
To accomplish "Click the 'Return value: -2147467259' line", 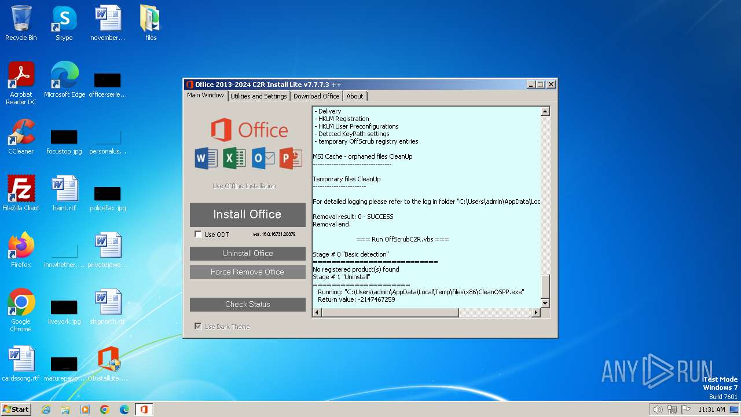I will [x=357, y=299].
